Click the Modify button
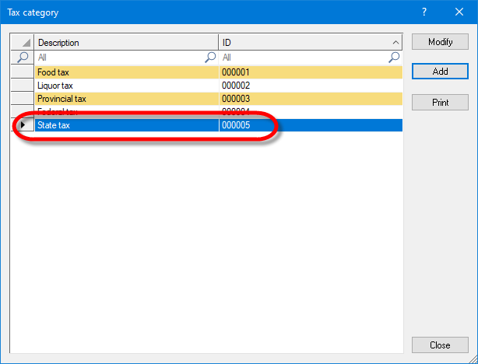The height and width of the screenshot is (364, 478). coord(440,42)
